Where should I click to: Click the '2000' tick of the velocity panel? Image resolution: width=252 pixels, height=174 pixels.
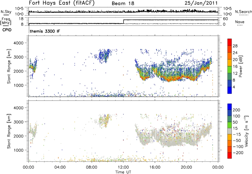pos(19,136)
